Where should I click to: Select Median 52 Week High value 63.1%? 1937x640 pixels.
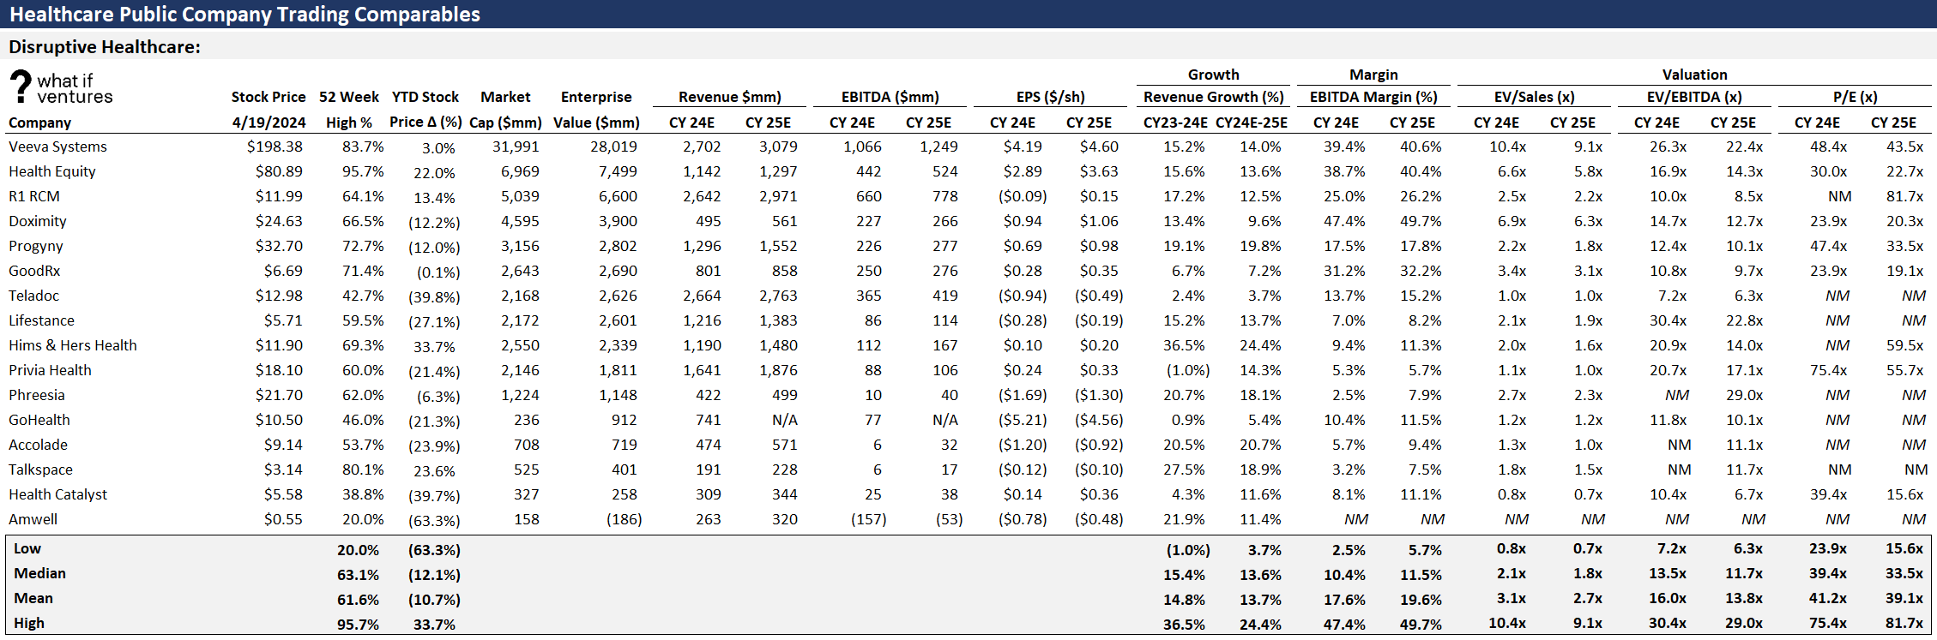tap(358, 575)
